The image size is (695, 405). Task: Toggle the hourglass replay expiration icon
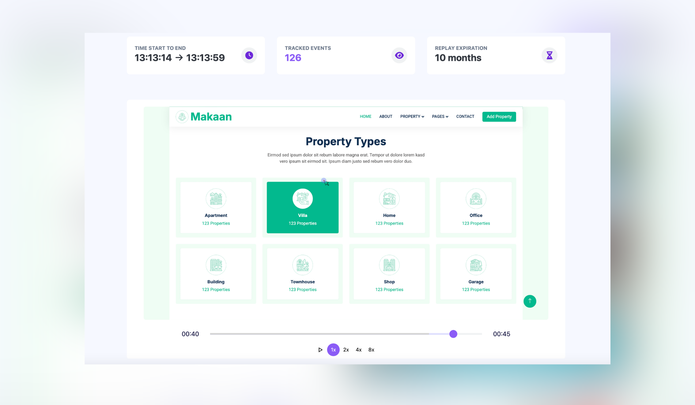[x=549, y=55]
